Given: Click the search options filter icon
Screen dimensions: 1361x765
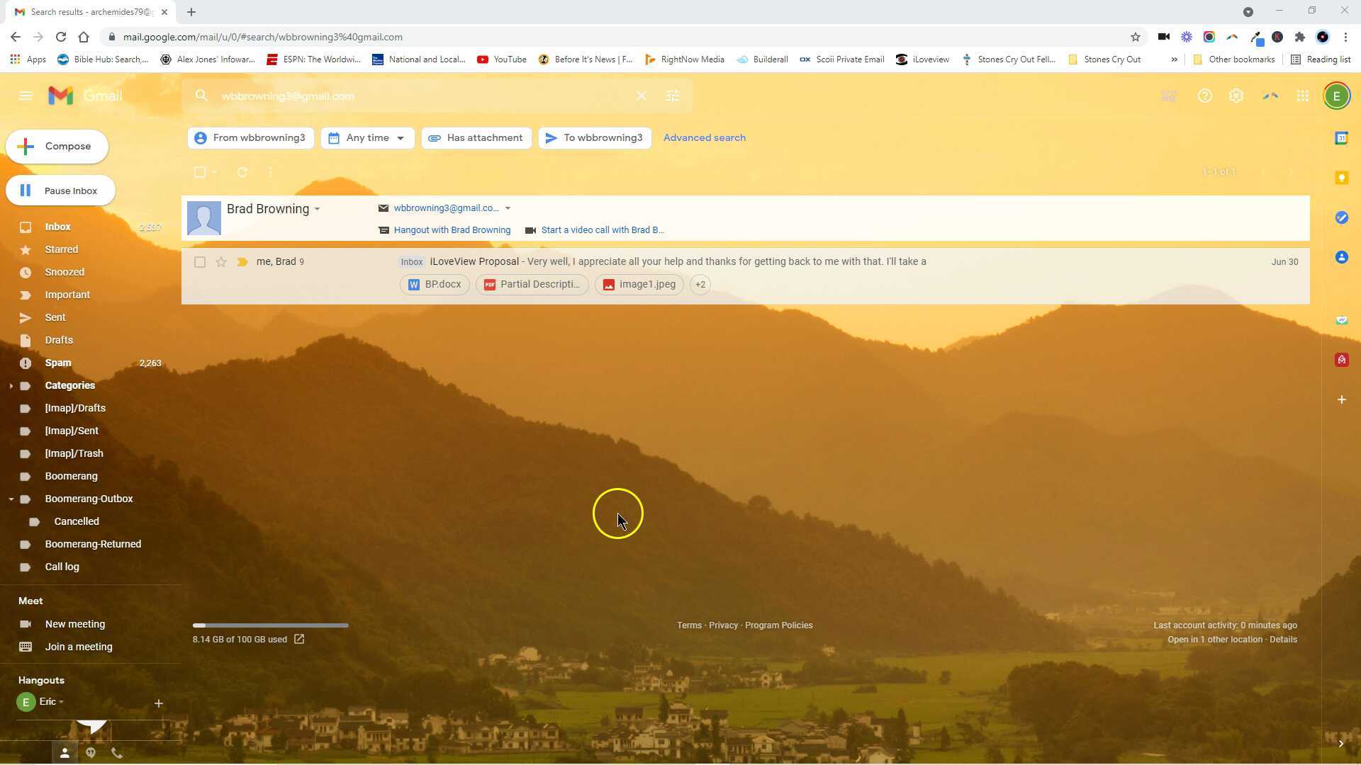Looking at the screenshot, I should click(x=672, y=96).
